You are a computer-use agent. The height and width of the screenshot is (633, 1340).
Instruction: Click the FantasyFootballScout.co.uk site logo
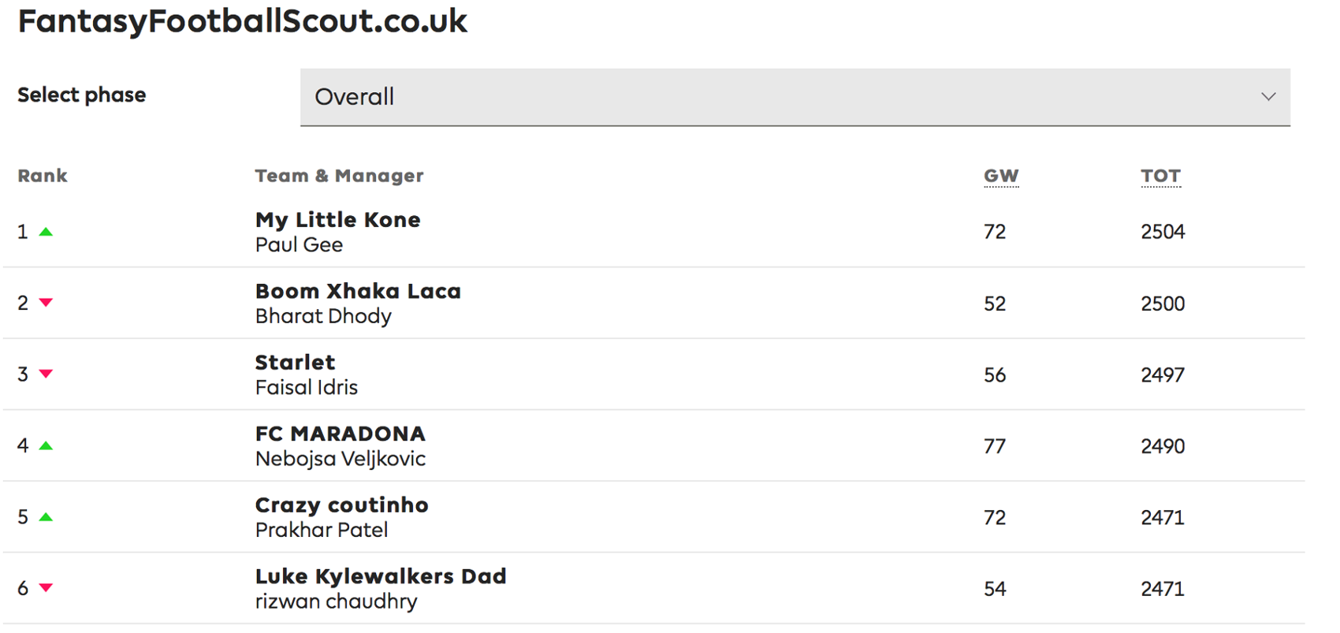tap(242, 22)
